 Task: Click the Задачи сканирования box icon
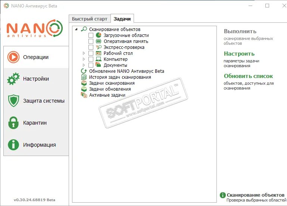(x=84, y=83)
